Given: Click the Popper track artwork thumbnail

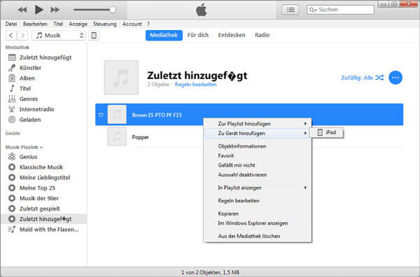Looking at the screenshot, I should 117,137.
